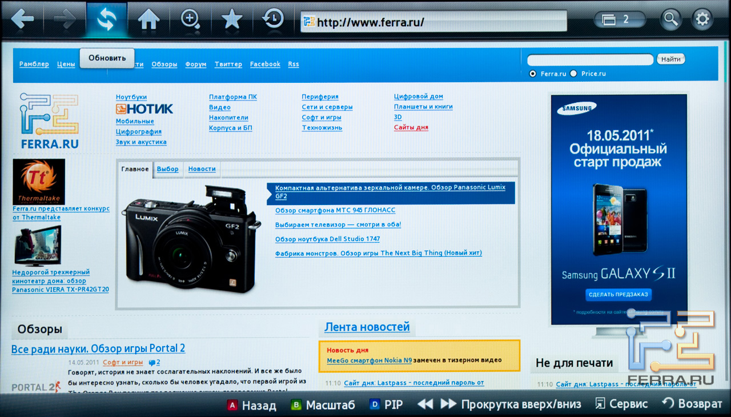Switch to the Выбор tab
Viewport: 731px width, 417px height.
167,169
